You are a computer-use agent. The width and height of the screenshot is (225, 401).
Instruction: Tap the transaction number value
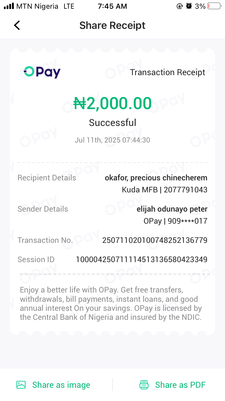[x=155, y=240]
